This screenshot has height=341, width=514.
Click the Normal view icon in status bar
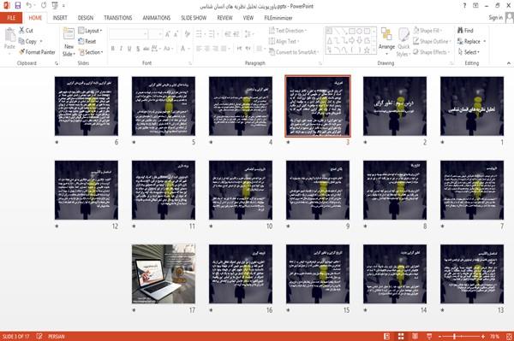click(387, 337)
